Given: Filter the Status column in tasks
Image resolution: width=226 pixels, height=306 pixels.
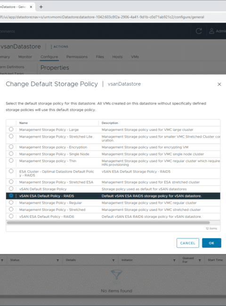Looking at the screenshot, I should point(58,260).
